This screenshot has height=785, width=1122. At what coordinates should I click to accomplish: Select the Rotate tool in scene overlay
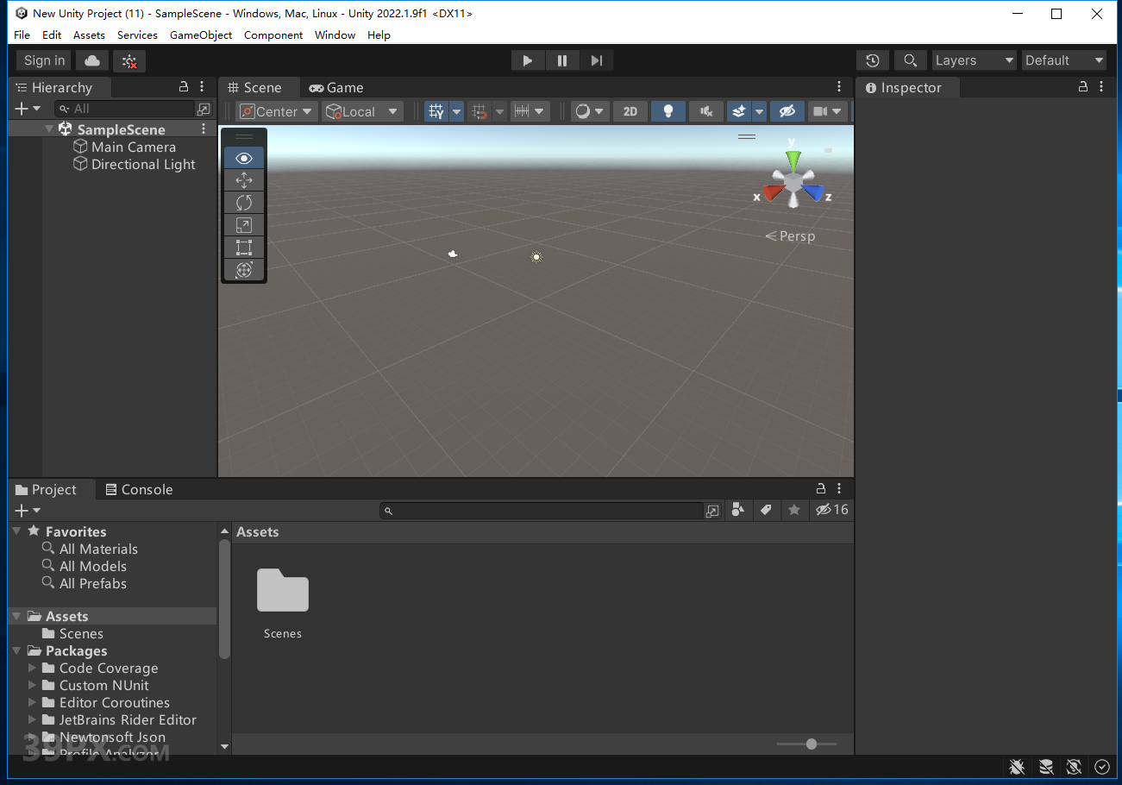pos(244,203)
